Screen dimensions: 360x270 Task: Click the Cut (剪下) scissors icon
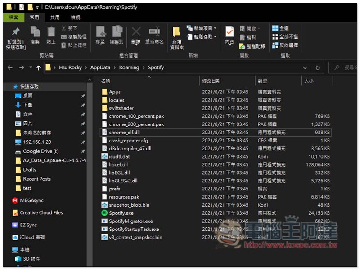(x=64, y=28)
